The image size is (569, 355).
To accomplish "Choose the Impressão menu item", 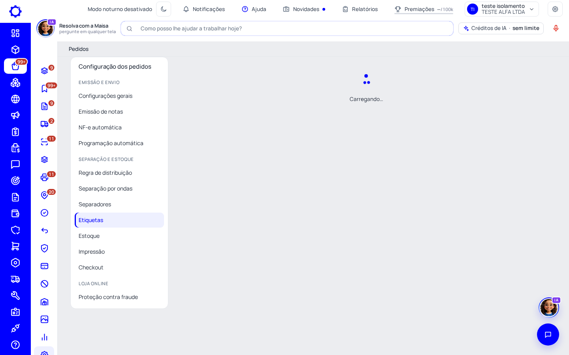I will (x=119, y=252).
